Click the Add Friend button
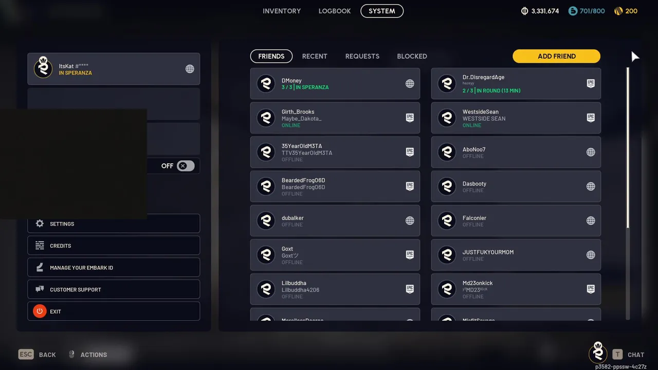658x370 pixels. point(557,56)
